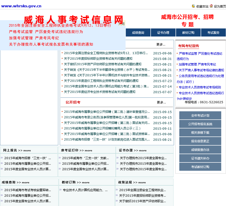Open notice 关于2015年度经济专业技术资格考试有关问题的通知
226x206 pixels.
point(100,92)
